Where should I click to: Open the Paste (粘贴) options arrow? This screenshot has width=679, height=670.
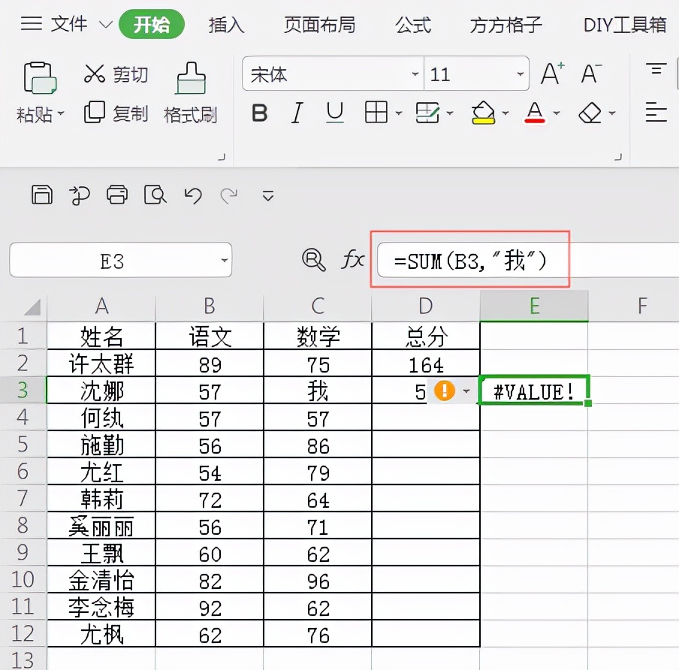coord(61,113)
